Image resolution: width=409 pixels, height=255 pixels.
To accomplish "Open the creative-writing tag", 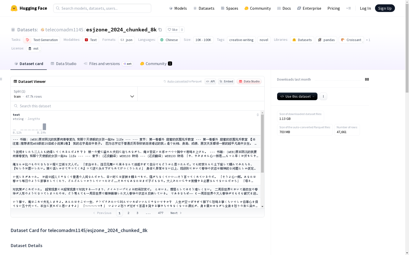I will click(241, 40).
